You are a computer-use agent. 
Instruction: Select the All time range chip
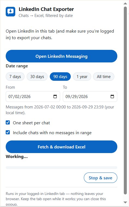click(104, 77)
